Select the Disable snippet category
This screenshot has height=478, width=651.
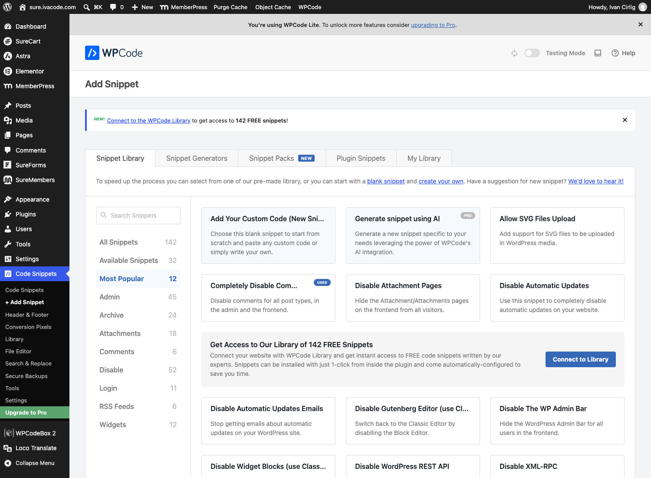[x=138, y=370]
